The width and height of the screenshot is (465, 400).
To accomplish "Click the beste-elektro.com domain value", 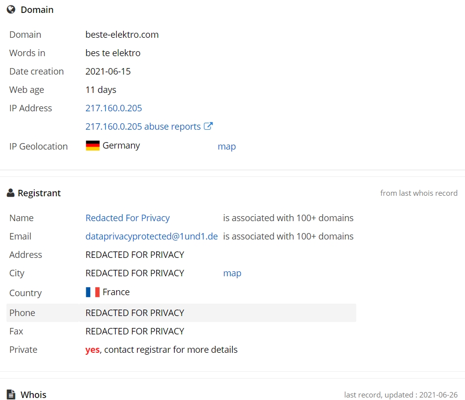I will coord(122,35).
